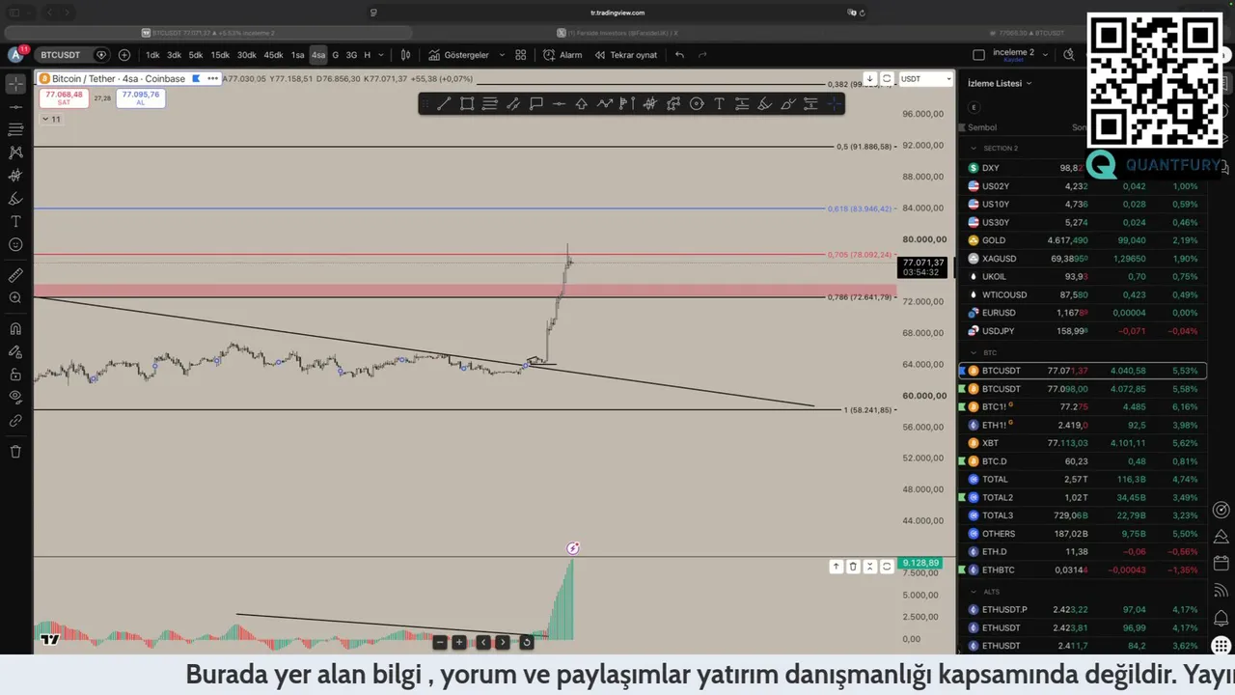Select the circle target tool in floating toolbar
Image resolution: width=1235 pixels, height=695 pixels.
[697, 104]
